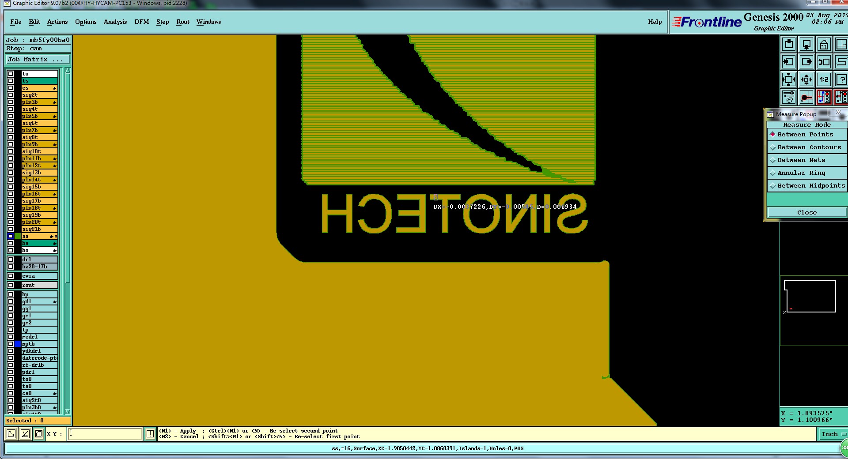The height and width of the screenshot is (459, 848).
Task: Click the S-shaped path icon
Action: tap(841, 62)
